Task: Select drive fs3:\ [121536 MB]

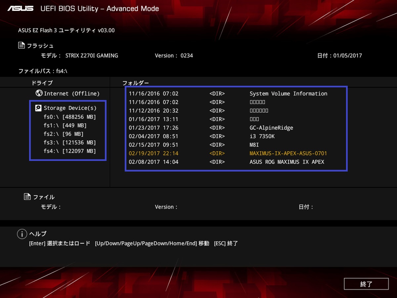Action: [70, 143]
